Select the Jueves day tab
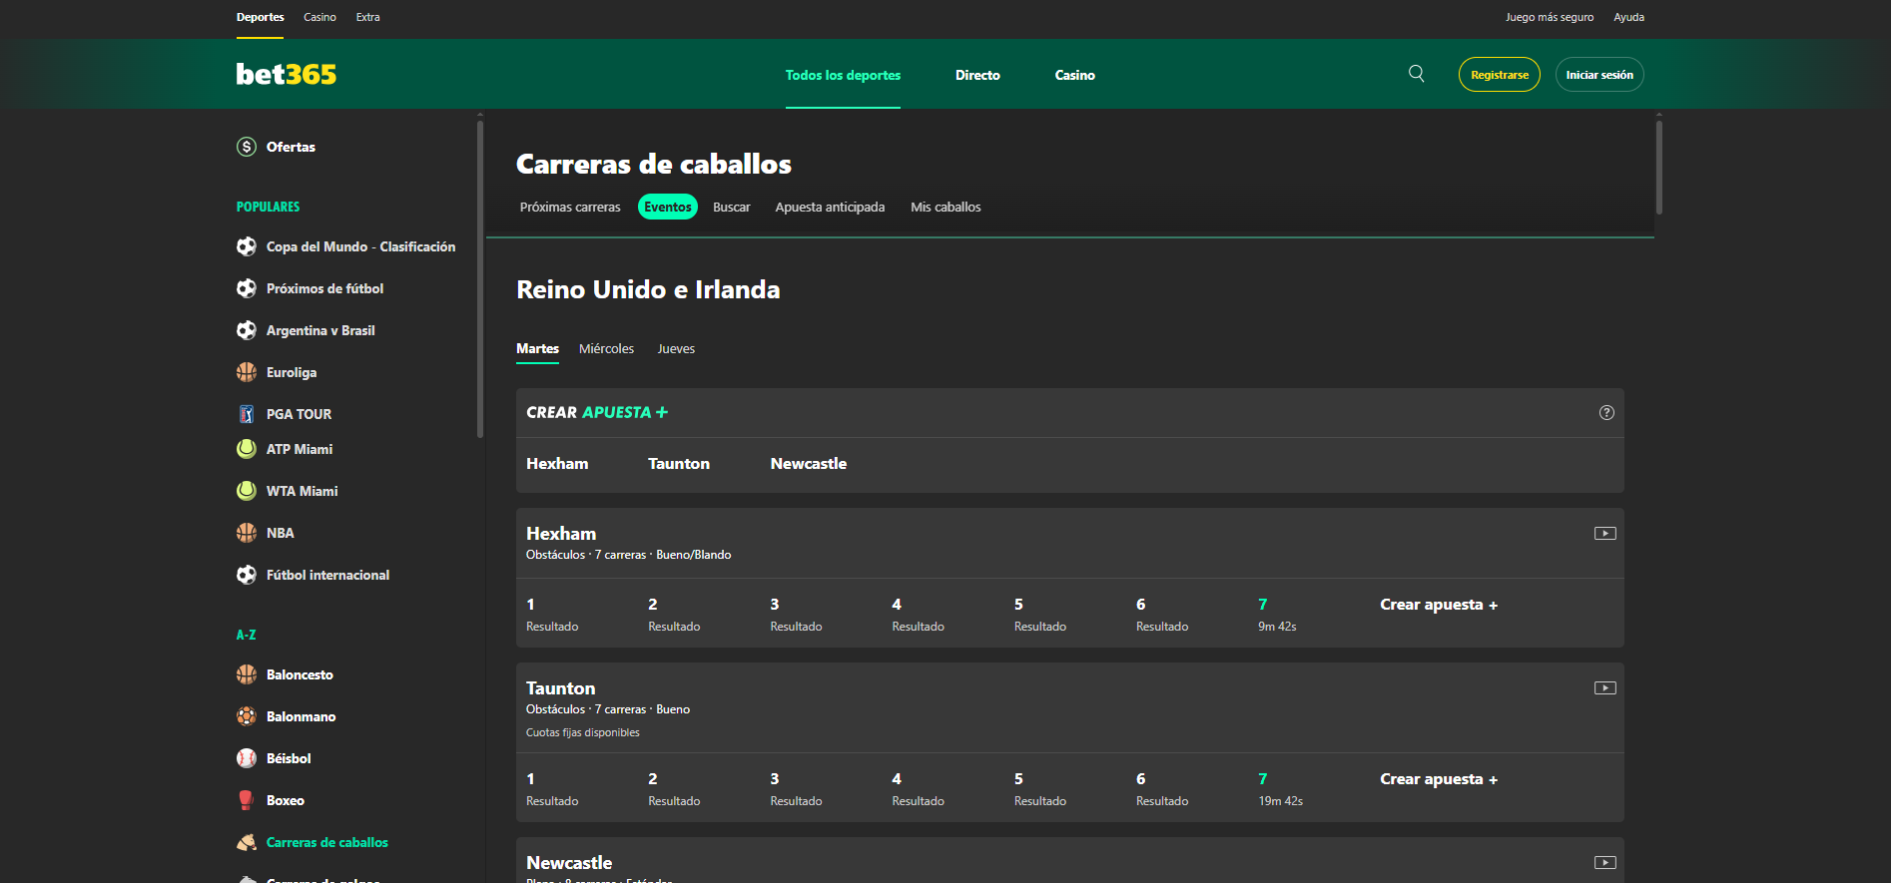Viewport: 1891px width, 883px height. click(676, 349)
